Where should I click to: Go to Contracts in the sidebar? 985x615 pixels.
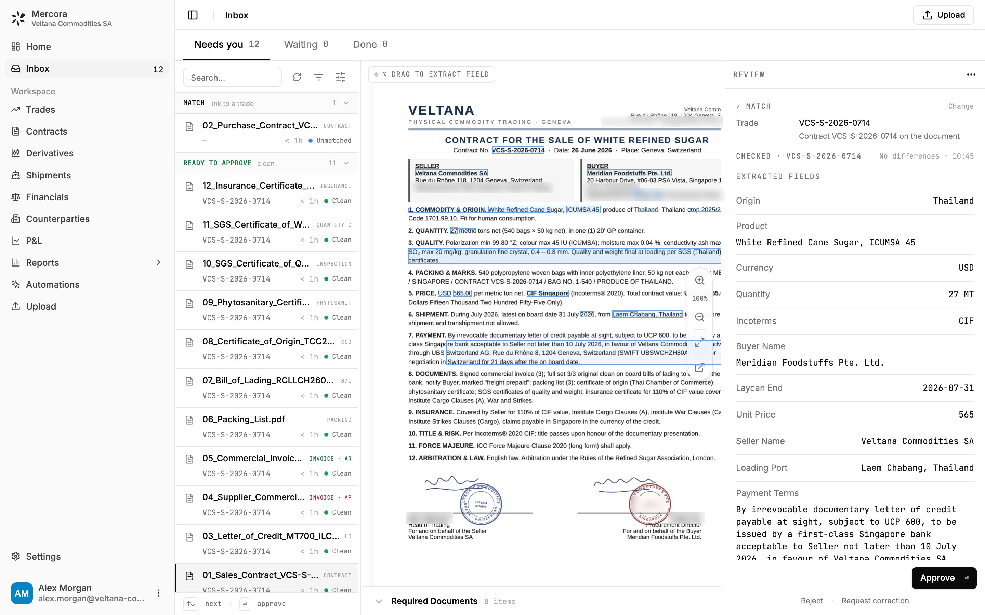tap(87, 132)
